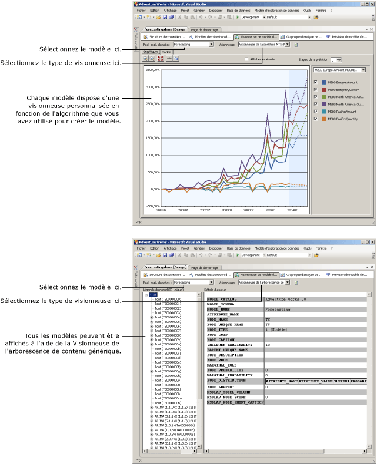
Task: Zoom out on chart in upper window
Action: click(x=152, y=59)
